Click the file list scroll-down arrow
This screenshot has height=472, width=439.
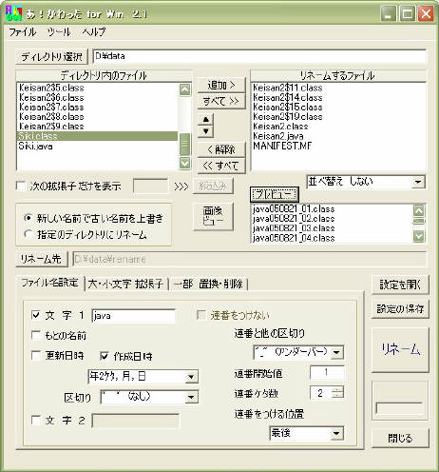tap(185, 163)
